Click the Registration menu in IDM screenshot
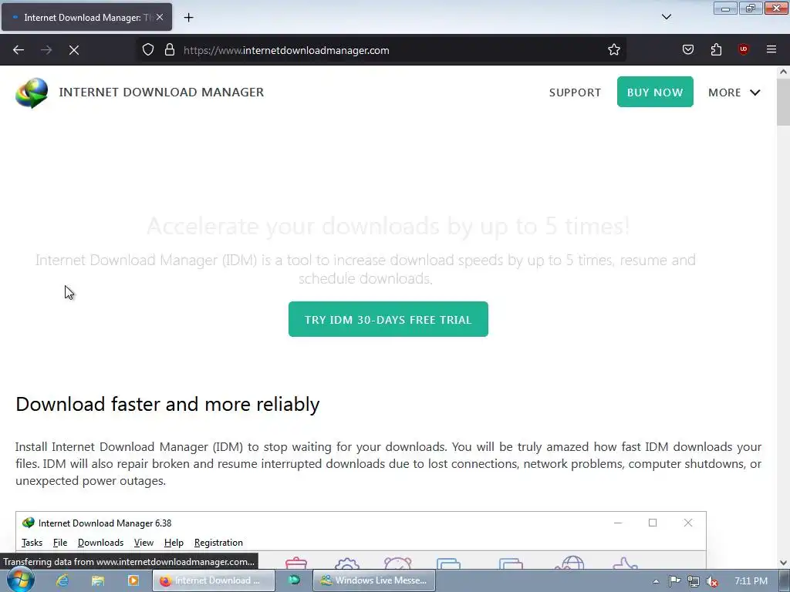The width and height of the screenshot is (790, 592). coord(218,543)
